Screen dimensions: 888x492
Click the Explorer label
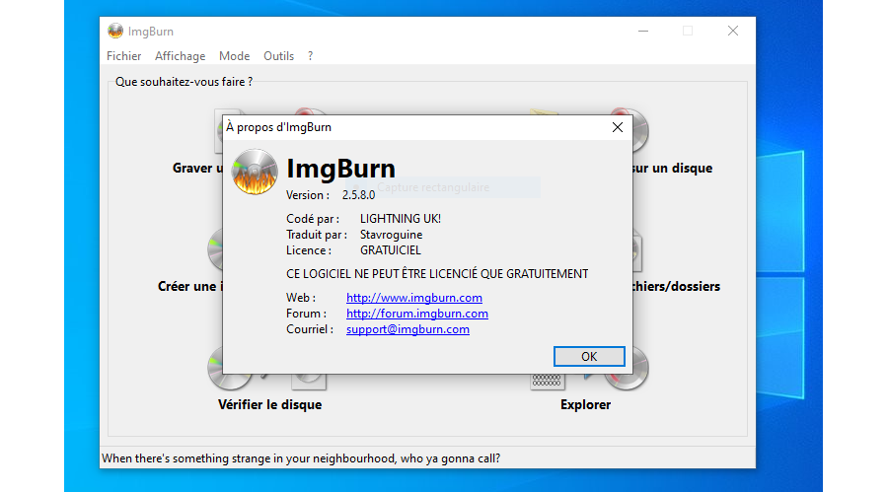585,405
